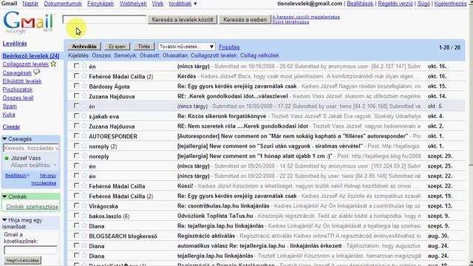This screenshot has width=473, height=266.
Task: Select the Köszi! email checkbox
Action: point(77,185)
